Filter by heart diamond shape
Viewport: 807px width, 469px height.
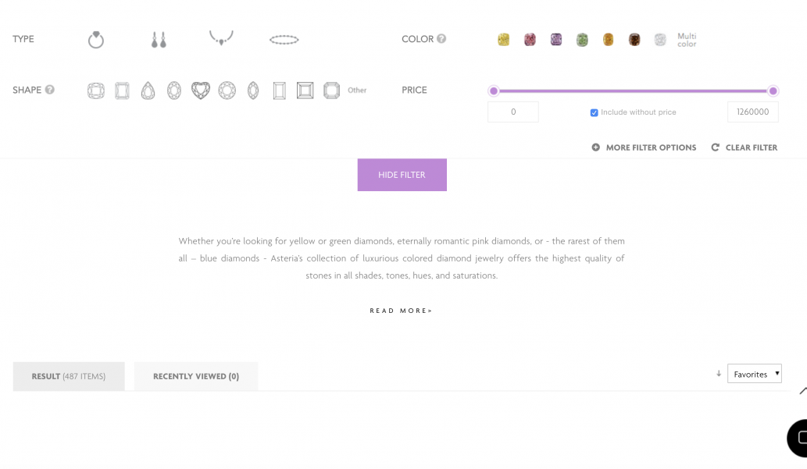(x=201, y=91)
